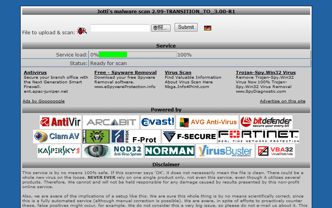Select the Dr.Web spider logo

point(96,136)
